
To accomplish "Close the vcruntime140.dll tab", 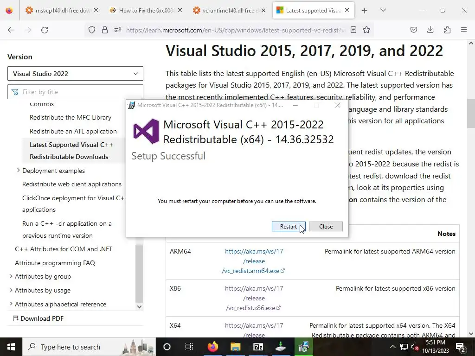I will tap(263, 11).
